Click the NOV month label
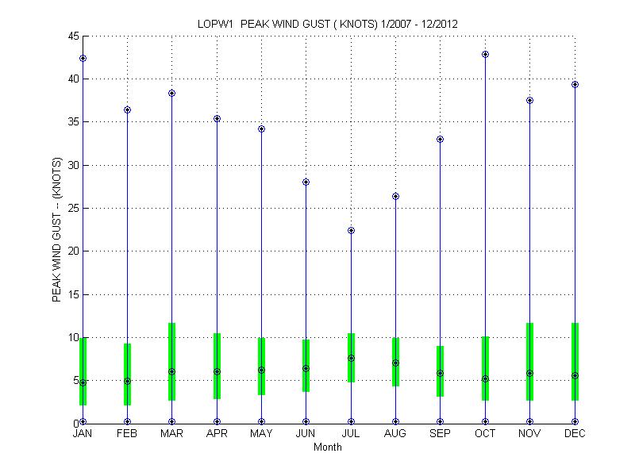 529,433
